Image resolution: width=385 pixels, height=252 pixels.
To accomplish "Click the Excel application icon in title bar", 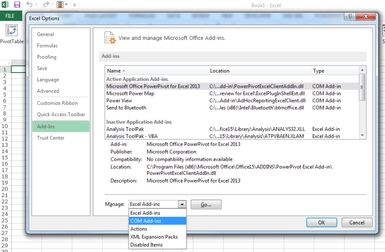I will (x=5, y=5).
